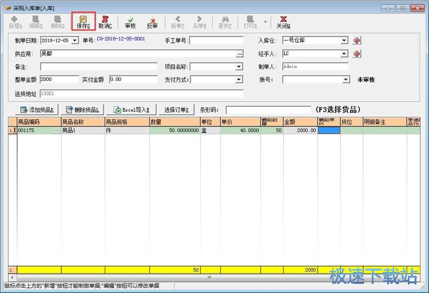Click the horizontal scrollbar thumb at bottom
The image size is (429, 293).
click(209, 278)
